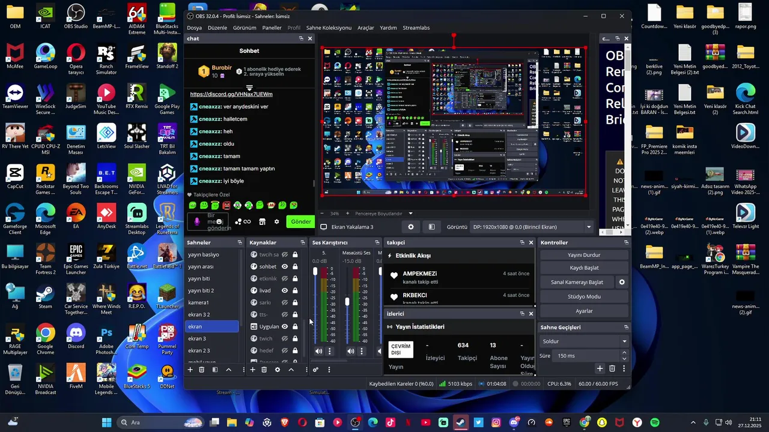
Task: Add scene transition with plus icon
Action: (x=600, y=368)
